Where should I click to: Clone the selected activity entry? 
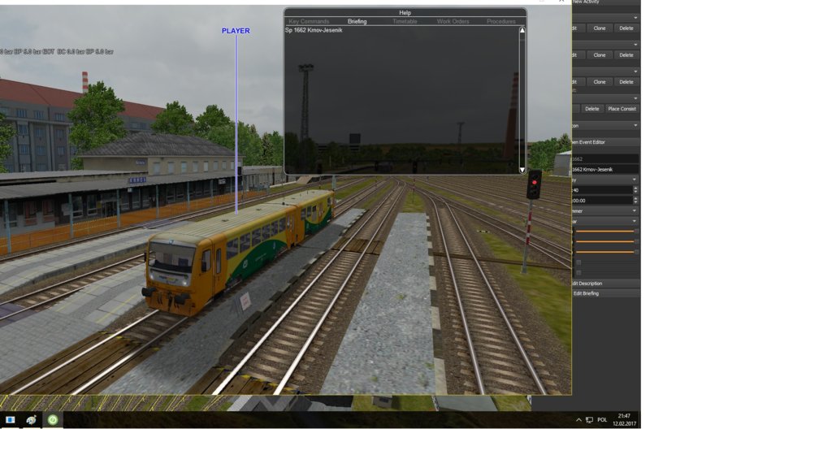coord(599,28)
